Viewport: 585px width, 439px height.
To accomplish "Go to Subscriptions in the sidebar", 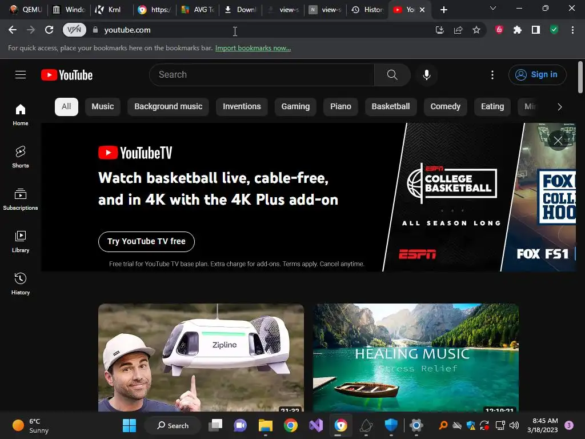I will [21, 199].
